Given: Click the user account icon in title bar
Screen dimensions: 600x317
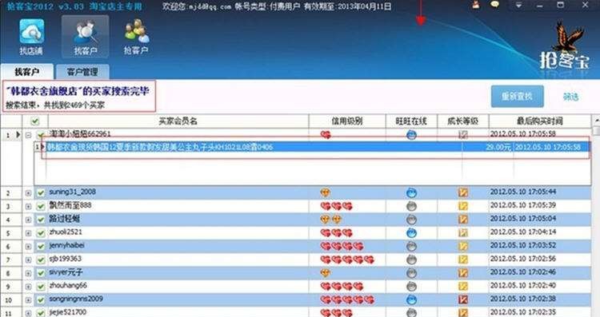Looking at the screenshot, I should coord(476,5).
